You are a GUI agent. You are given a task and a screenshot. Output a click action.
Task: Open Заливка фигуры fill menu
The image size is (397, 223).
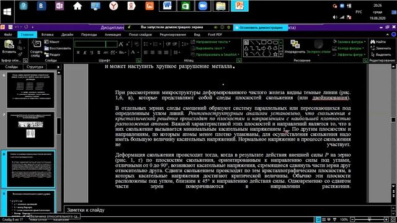click(x=349, y=42)
